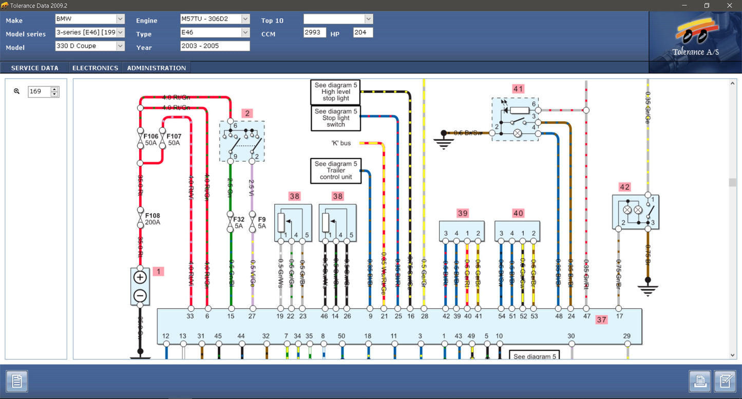Viewport: 742px width, 399px height.
Task: Open the Make dropdown showing BMW
Action: click(x=120, y=19)
